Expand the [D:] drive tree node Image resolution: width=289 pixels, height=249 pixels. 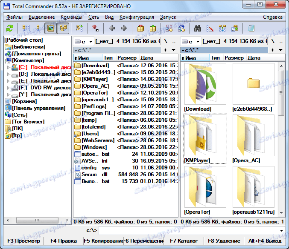pos(8,74)
